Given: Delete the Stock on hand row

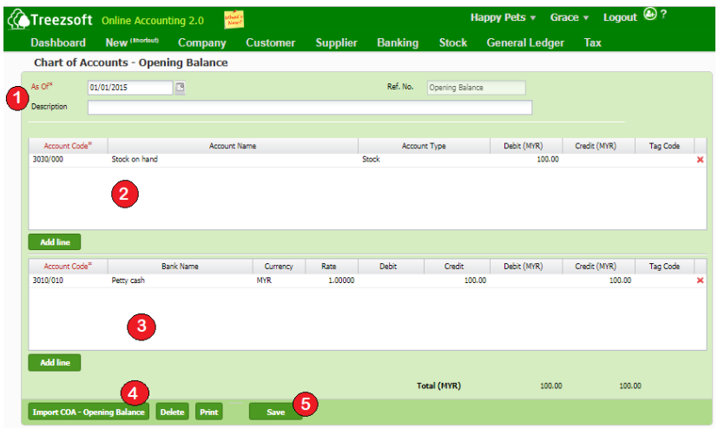Looking at the screenshot, I should (700, 160).
